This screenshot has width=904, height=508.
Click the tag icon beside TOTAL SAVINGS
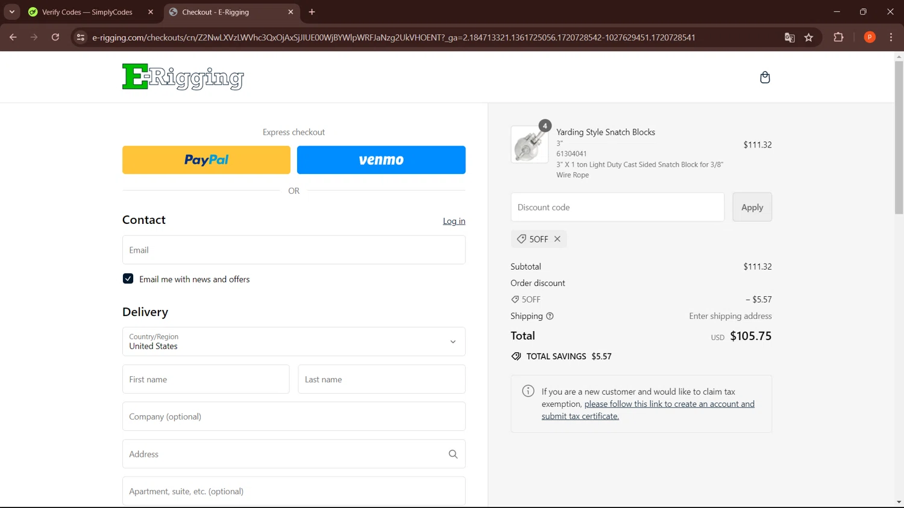pos(516,356)
